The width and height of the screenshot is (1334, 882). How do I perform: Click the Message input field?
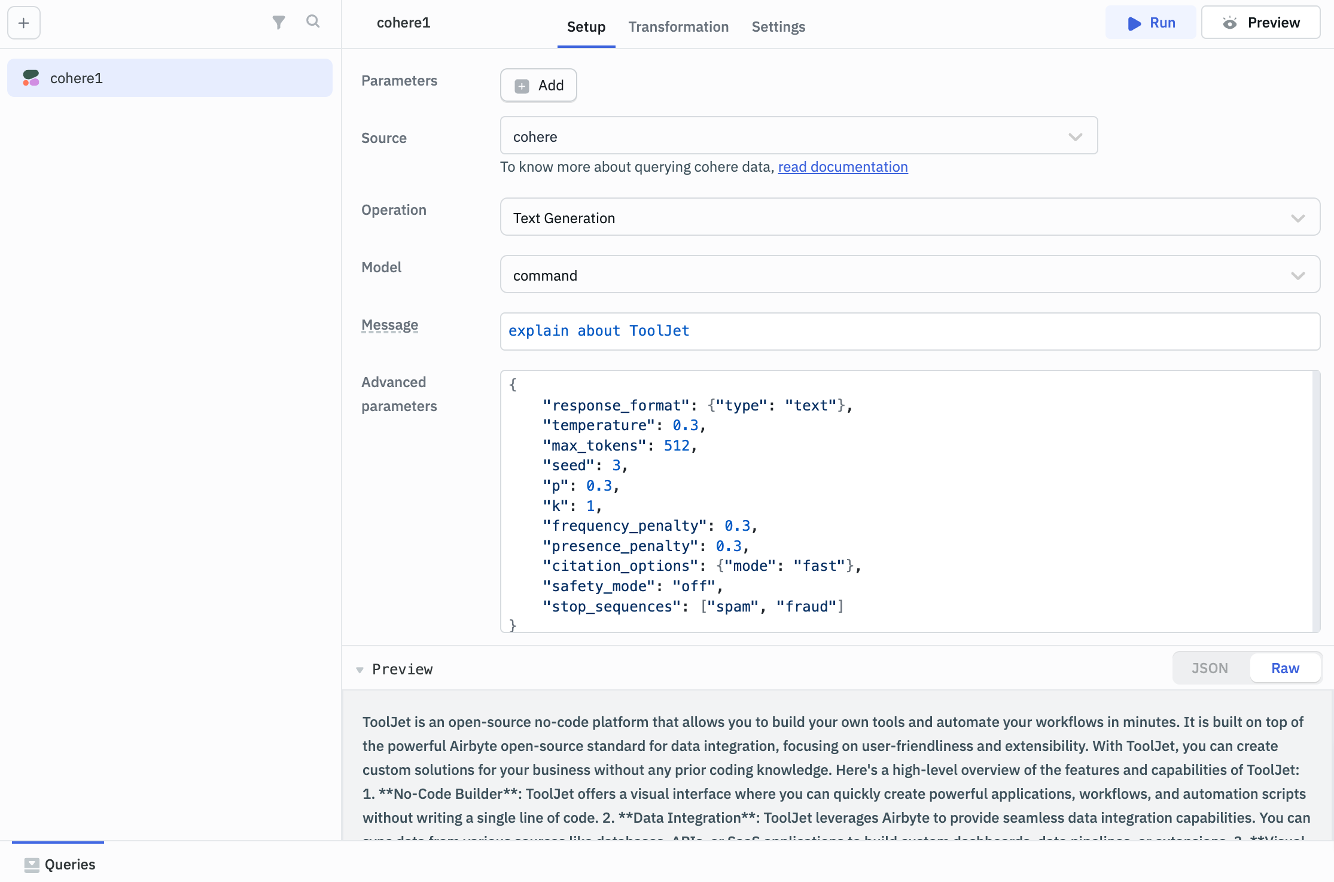click(910, 330)
